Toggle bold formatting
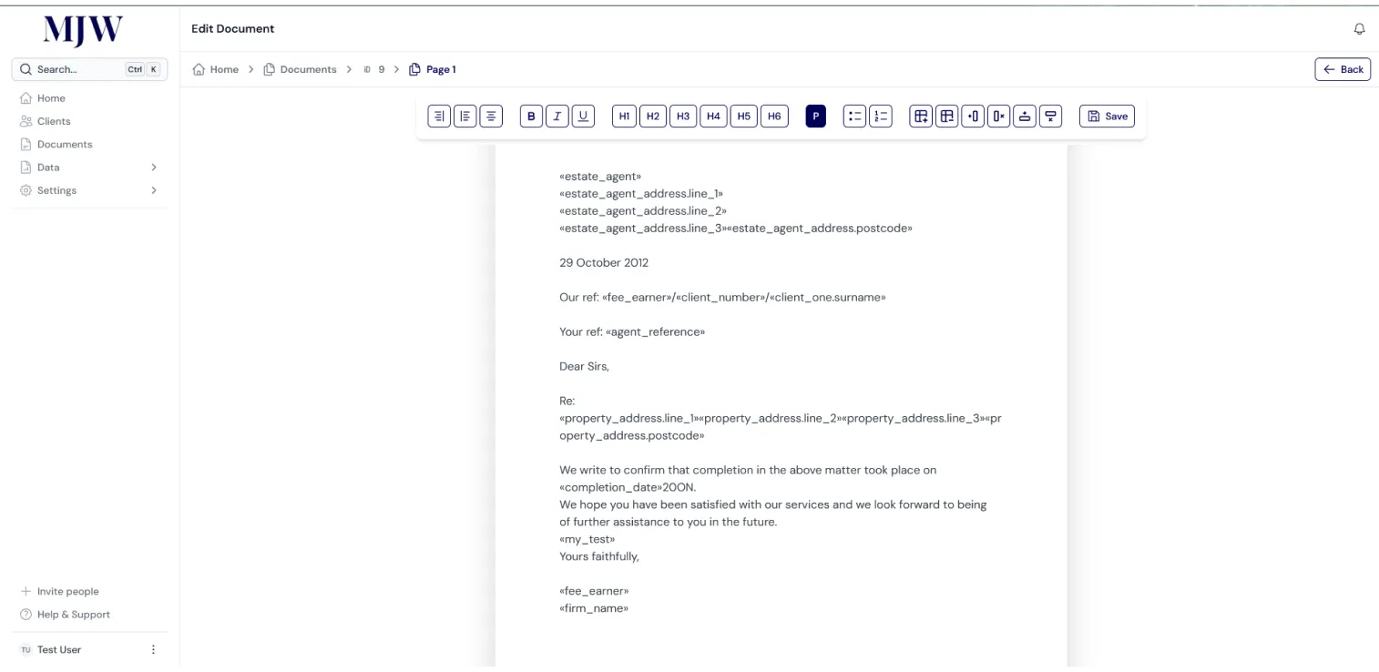The width and height of the screenshot is (1379, 672). (531, 117)
